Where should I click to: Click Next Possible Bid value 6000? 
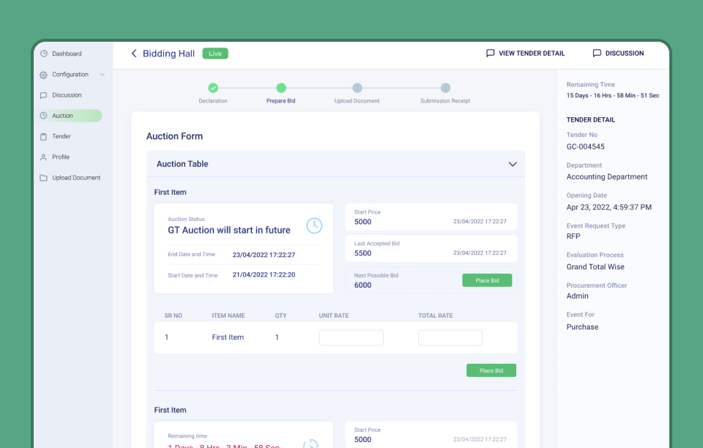tap(362, 285)
